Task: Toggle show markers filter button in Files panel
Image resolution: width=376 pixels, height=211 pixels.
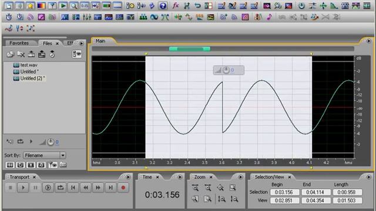Action: [52, 165]
